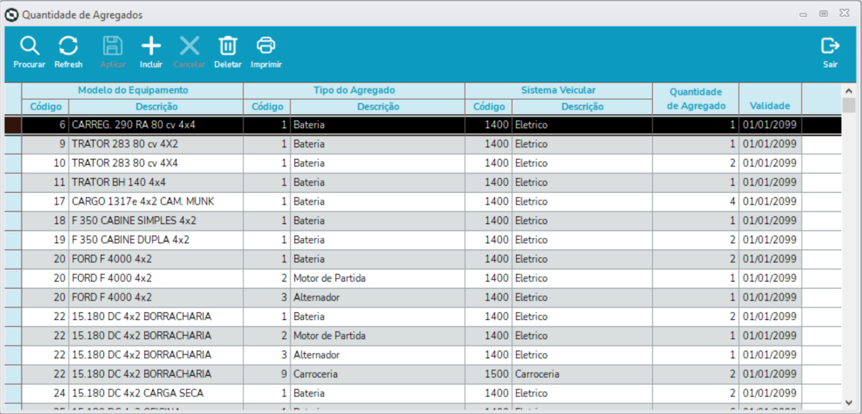Click Eletrico cell in F 350 CABINE DUPLA row
This screenshot has height=414, width=862.
click(x=582, y=240)
